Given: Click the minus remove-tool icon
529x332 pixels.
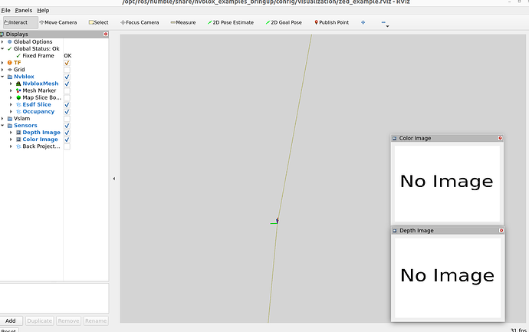Looking at the screenshot, I should coord(383,22).
